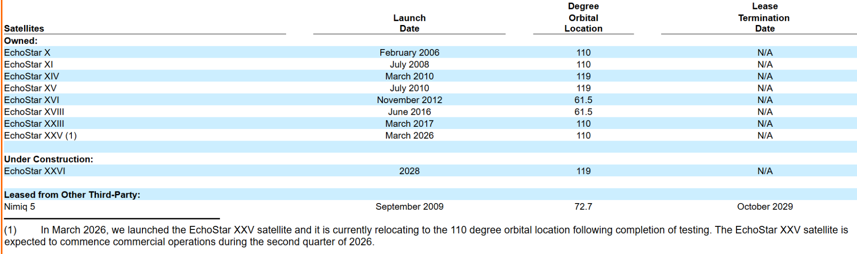Select N/A lease date for EchoStar XXV
Screen dimensions: 857x254
point(765,135)
